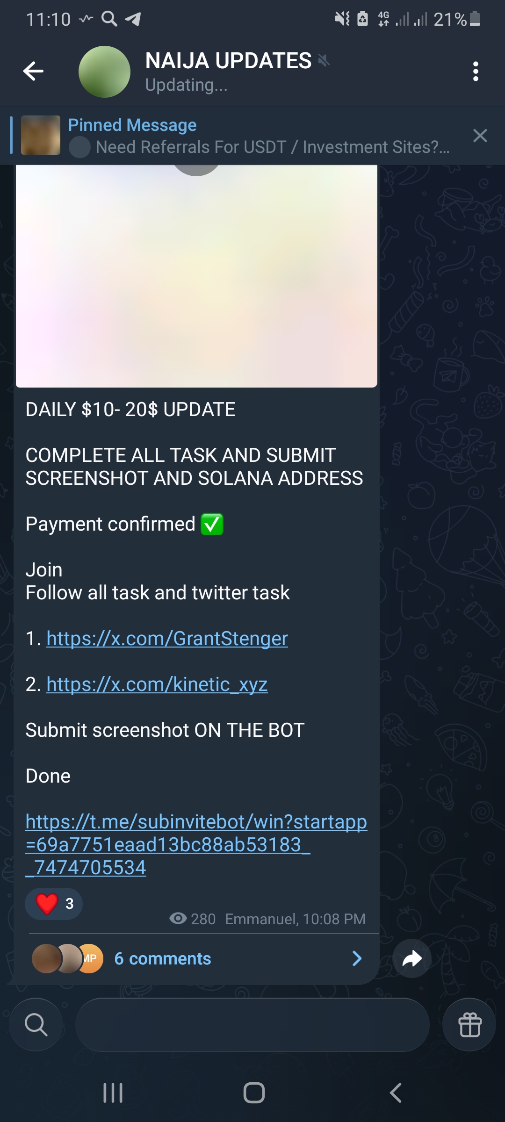This screenshot has height=1122, width=505.
Task: Tap the heart reaction on post
Action: pos(54,904)
